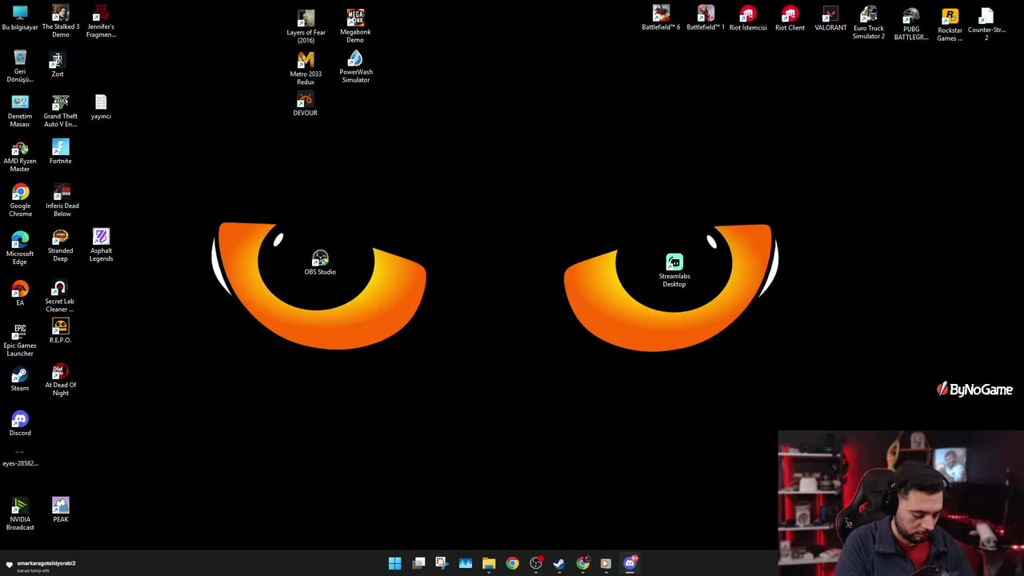This screenshot has width=1024, height=576.
Task: Select Battlefield 6 desktop icon
Action: point(661,18)
